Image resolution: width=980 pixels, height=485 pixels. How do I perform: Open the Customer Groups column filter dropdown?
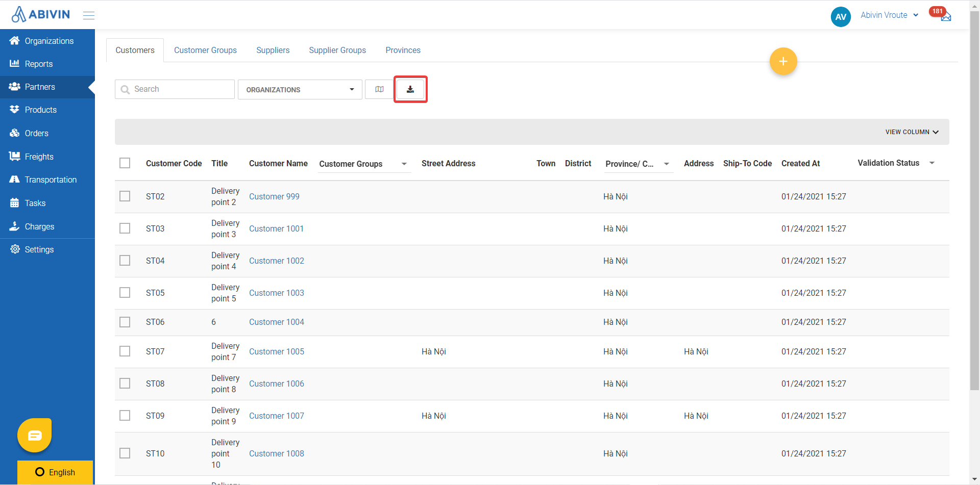tap(364, 164)
